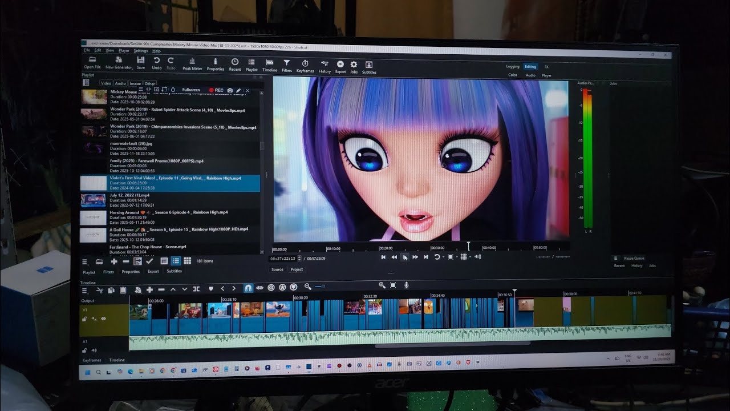This screenshot has width=730, height=411.
Task: Open the View menu
Action: click(109, 50)
